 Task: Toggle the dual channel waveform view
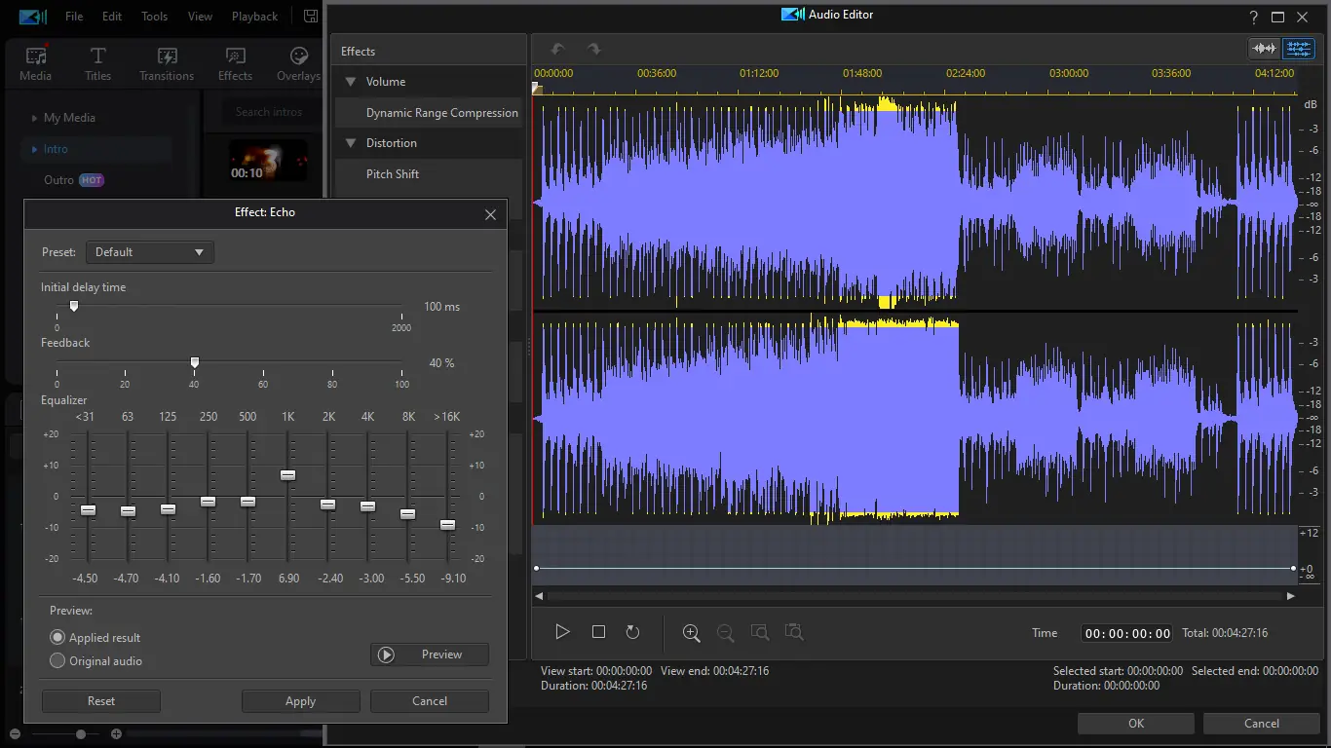[1298, 49]
